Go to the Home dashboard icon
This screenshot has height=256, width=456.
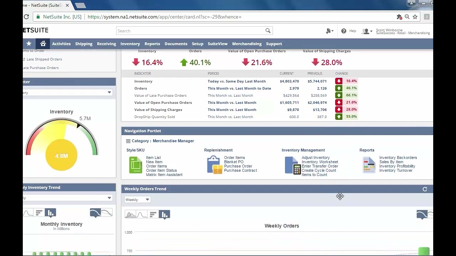tap(43, 43)
